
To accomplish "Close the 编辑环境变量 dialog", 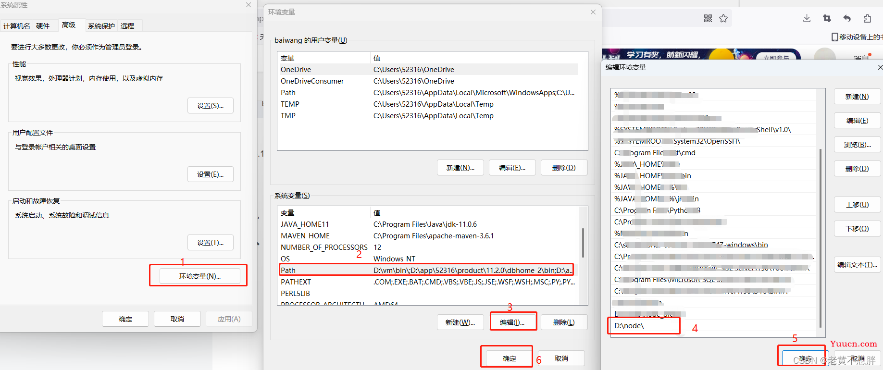I will [880, 67].
